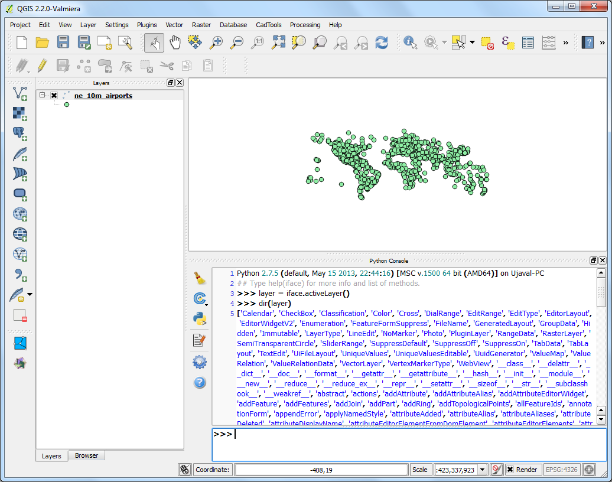
Task: Click the Save Project As icon
Action: (84, 42)
